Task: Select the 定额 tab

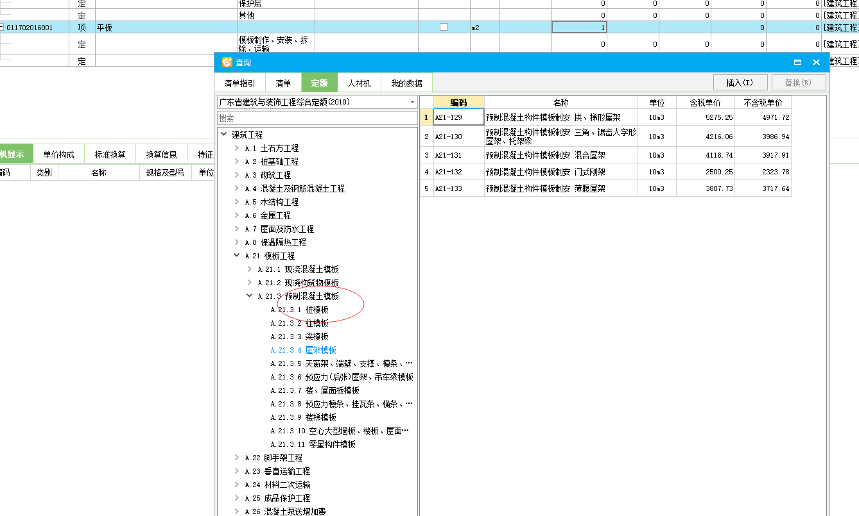Action: [x=319, y=83]
